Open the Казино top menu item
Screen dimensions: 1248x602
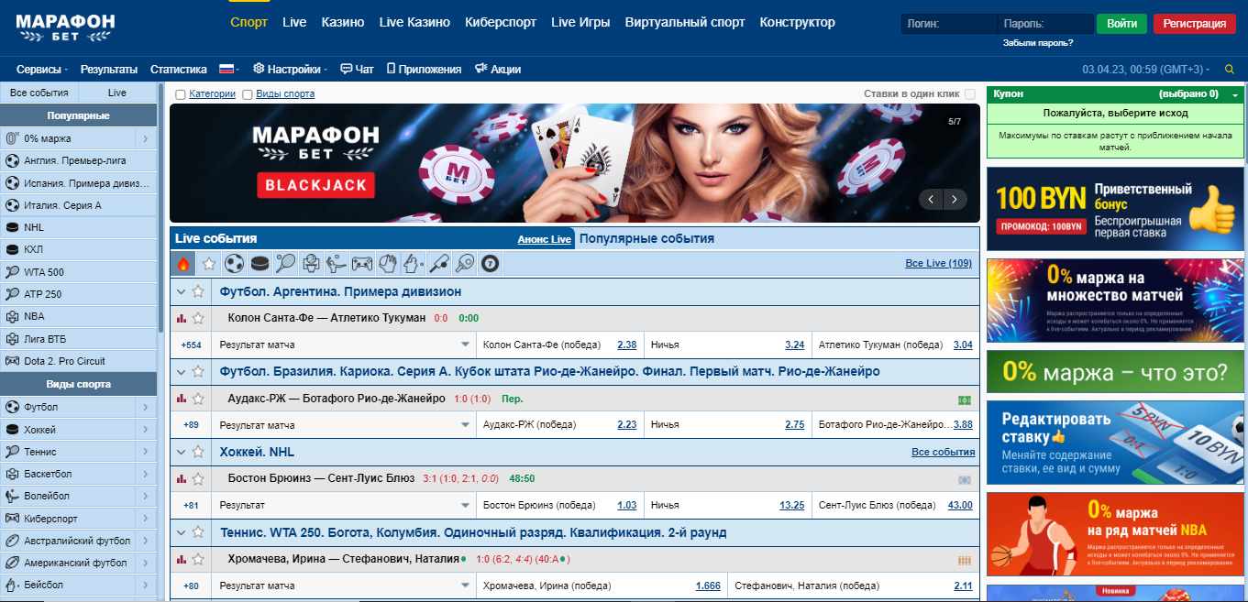coord(343,22)
